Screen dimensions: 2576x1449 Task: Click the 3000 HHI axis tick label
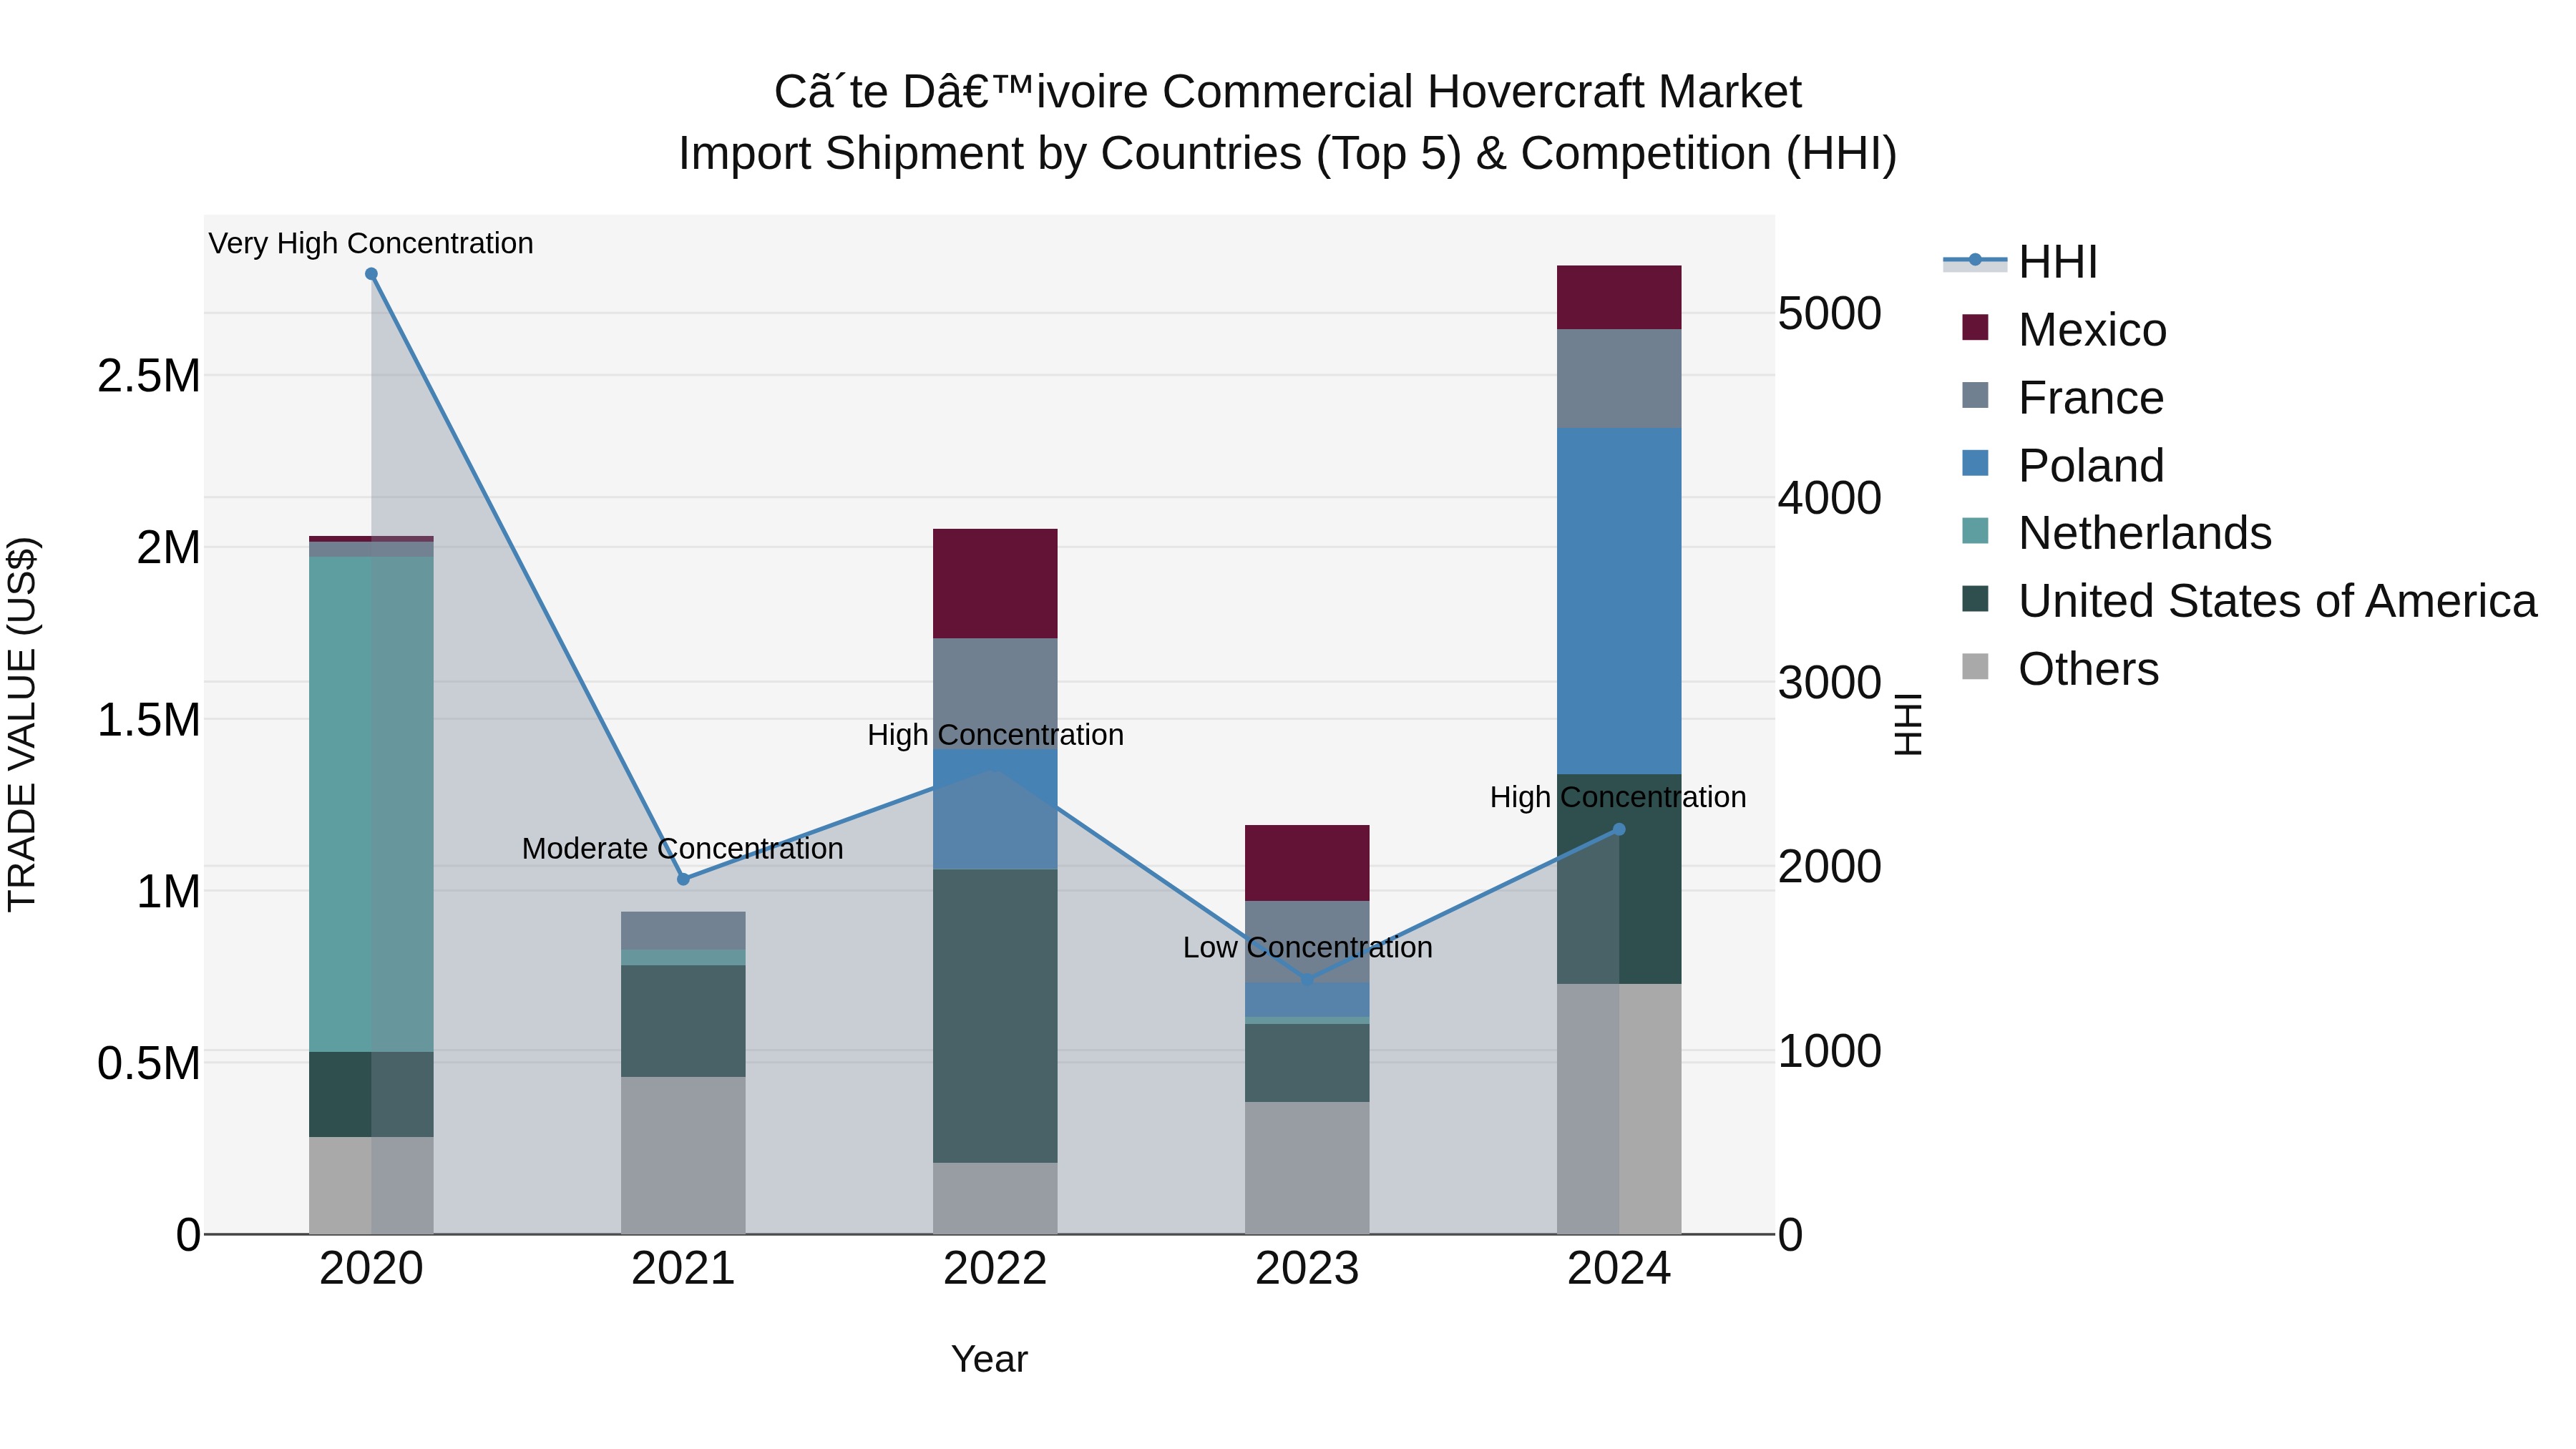pyautogui.click(x=1830, y=683)
